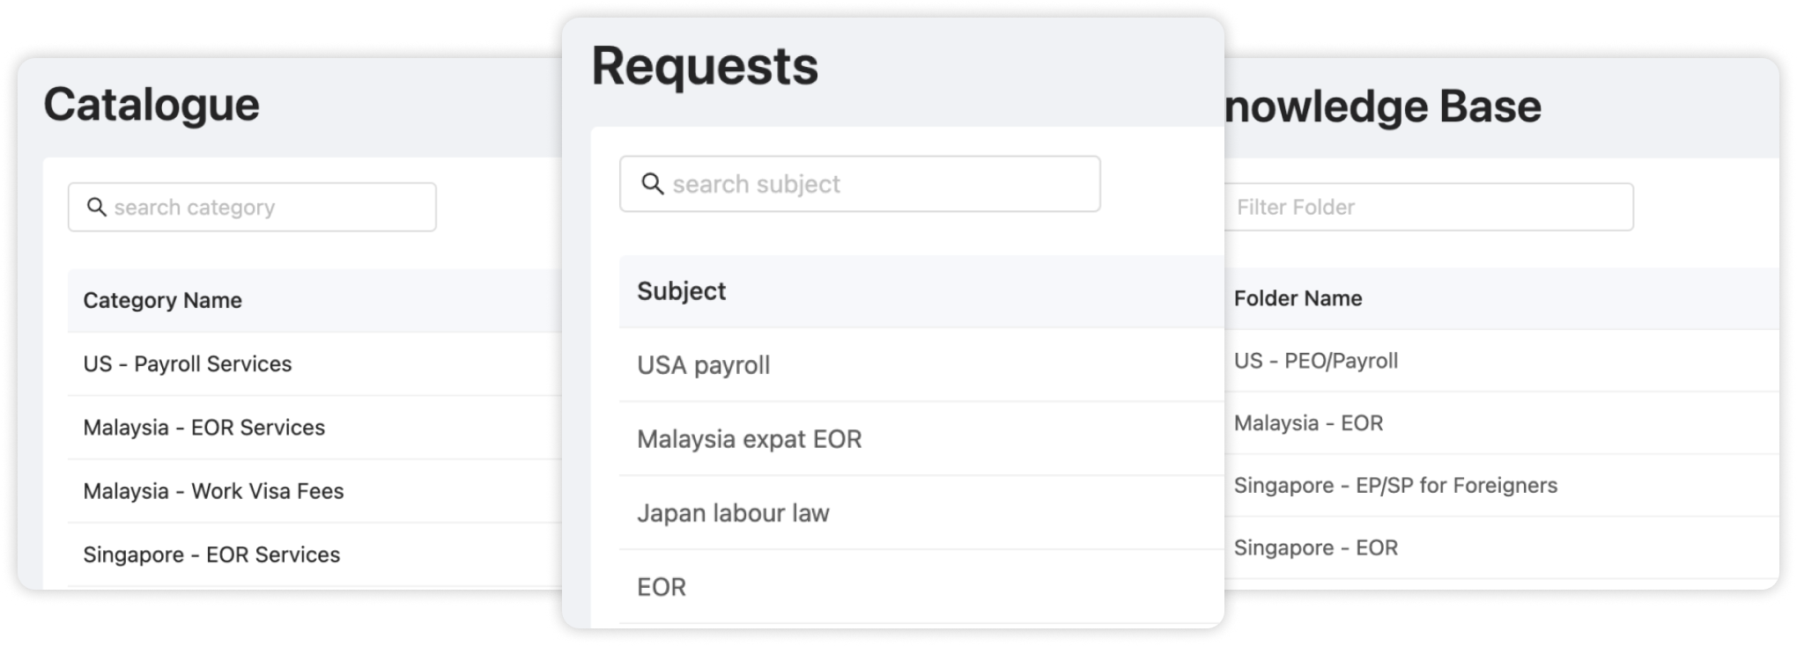Open Singapore - EOR Services category
This screenshot has width=1797, height=646.
click(211, 554)
